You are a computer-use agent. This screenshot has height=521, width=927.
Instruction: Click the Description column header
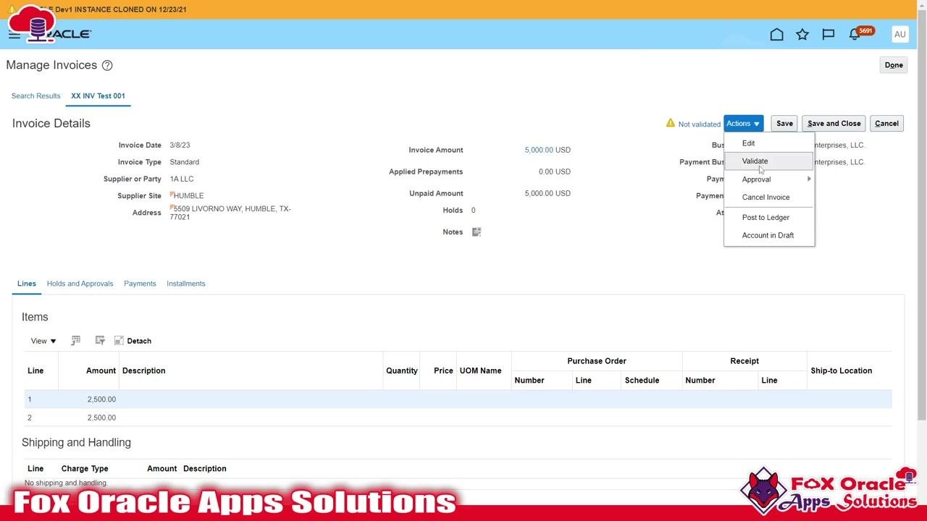[143, 370]
